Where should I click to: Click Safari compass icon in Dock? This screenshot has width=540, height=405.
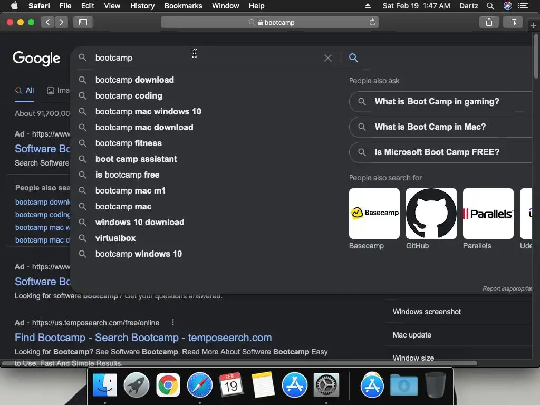click(x=200, y=385)
